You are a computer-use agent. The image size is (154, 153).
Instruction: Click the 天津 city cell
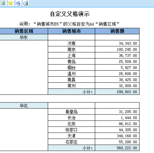tap(71, 136)
